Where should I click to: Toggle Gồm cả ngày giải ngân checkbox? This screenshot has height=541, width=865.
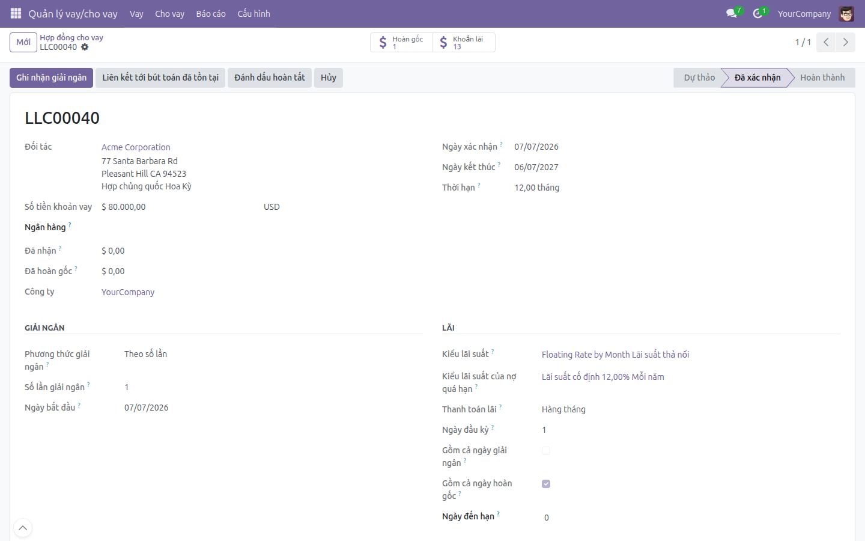point(546,450)
